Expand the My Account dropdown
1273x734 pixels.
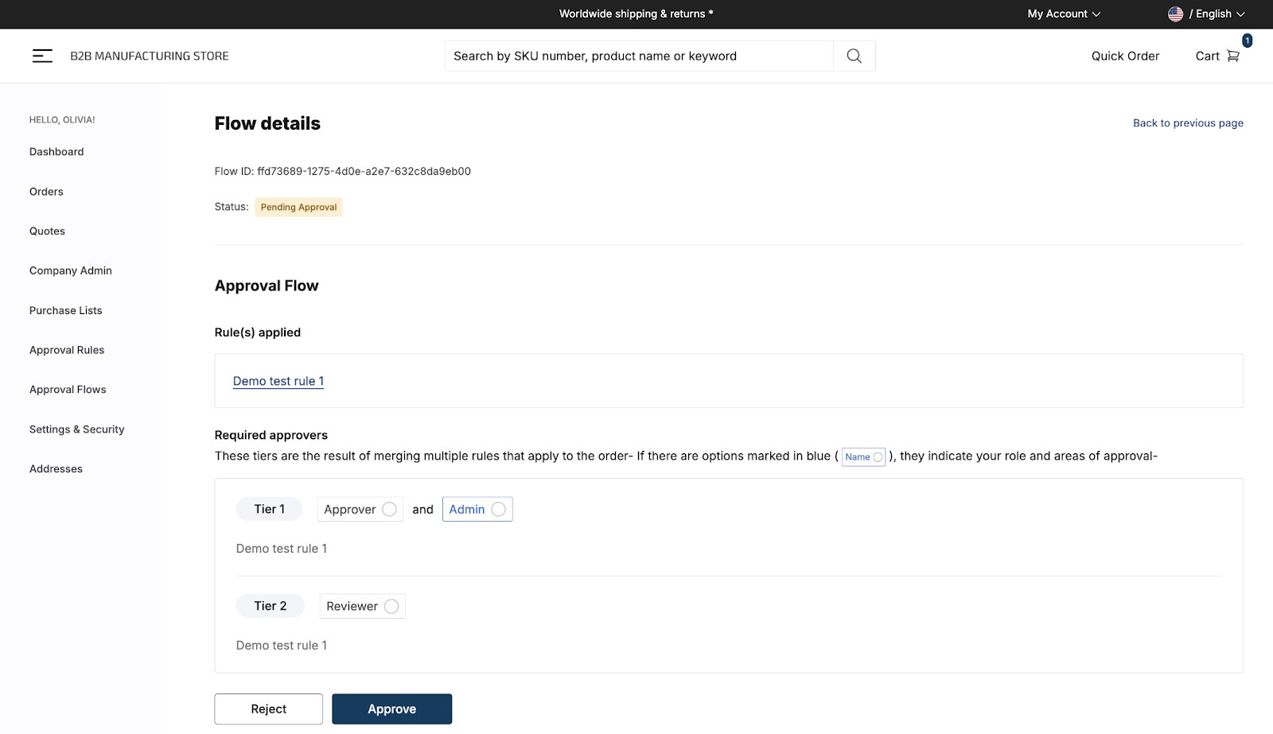click(1063, 14)
